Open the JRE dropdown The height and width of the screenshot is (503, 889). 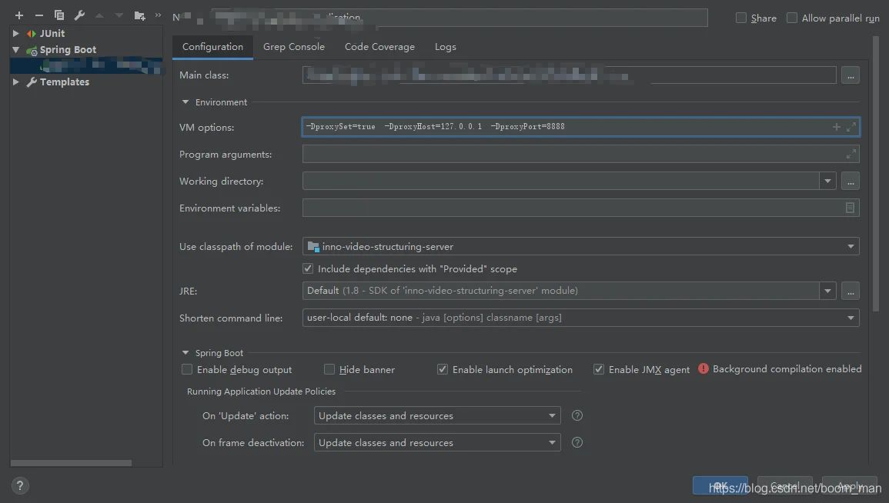click(827, 291)
